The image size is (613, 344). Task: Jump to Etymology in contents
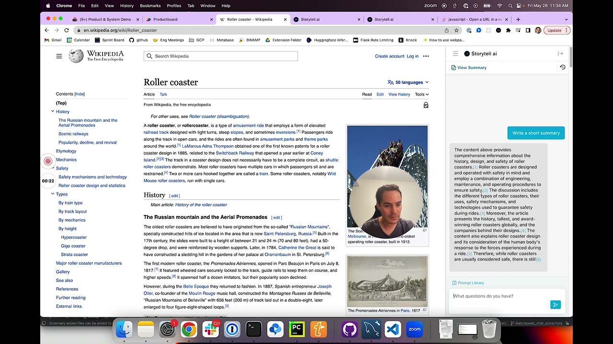pyautogui.click(x=66, y=151)
